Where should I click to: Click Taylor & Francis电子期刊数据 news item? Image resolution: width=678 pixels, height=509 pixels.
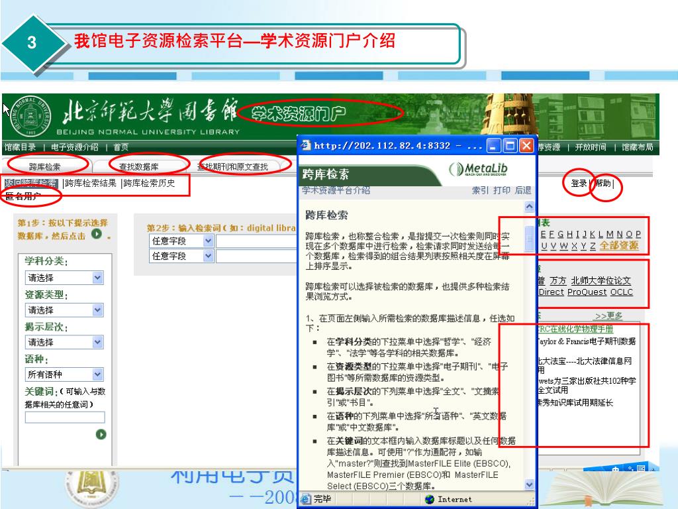coord(587,341)
